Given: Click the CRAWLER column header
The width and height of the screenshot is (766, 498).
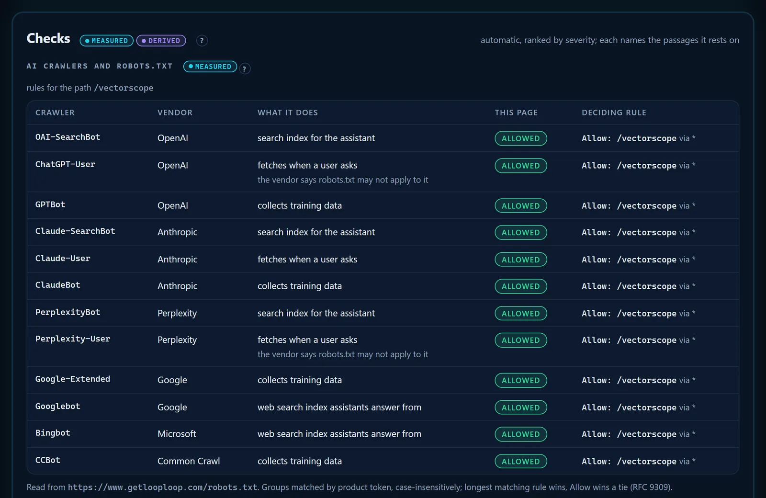Looking at the screenshot, I should 55,113.
